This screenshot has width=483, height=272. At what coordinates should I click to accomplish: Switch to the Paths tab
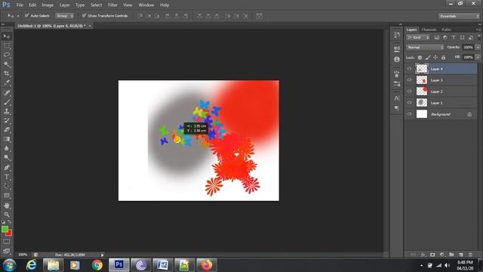[x=446, y=29]
